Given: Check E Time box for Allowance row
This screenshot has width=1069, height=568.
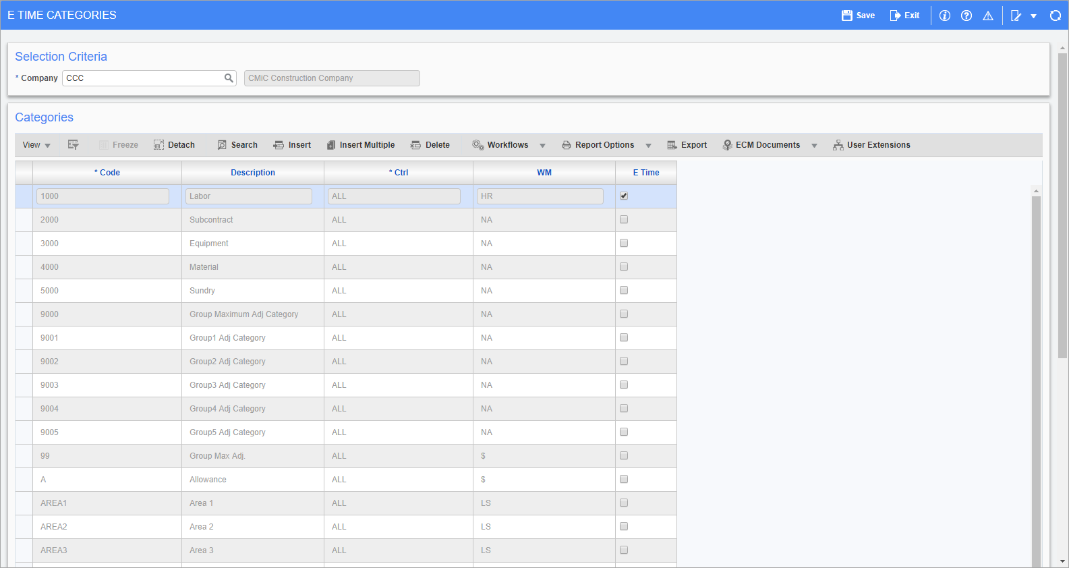Looking at the screenshot, I should [x=624, y=479].
